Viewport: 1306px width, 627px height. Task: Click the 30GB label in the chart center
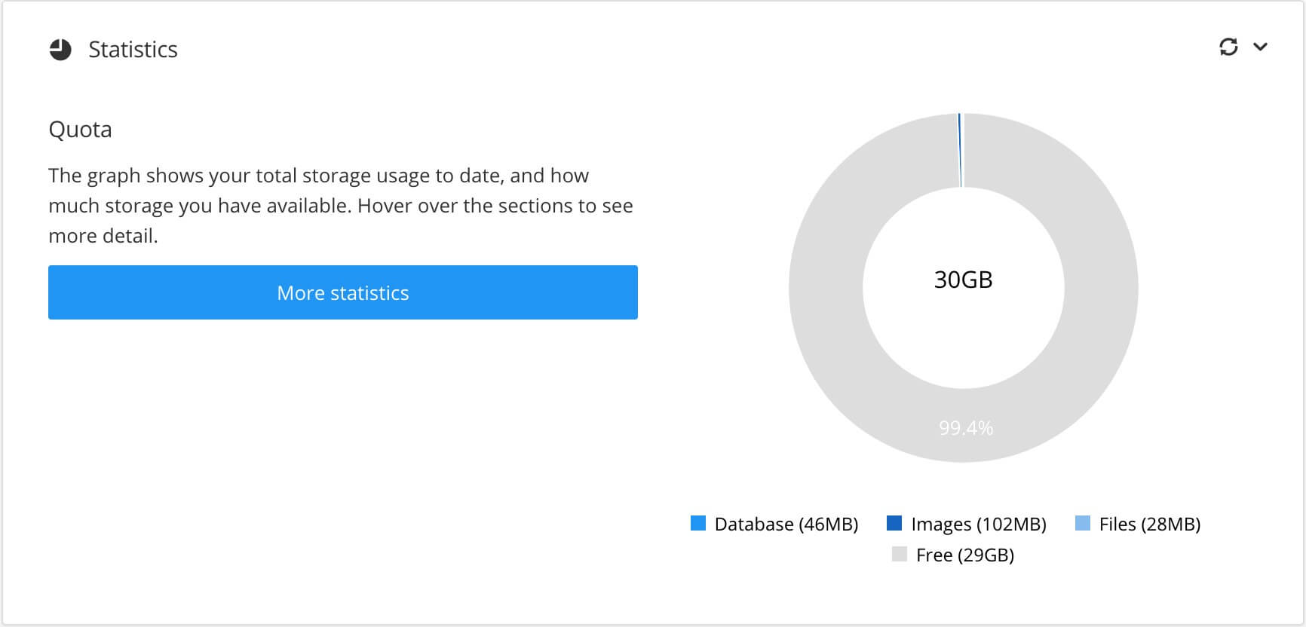coord(964,280)
